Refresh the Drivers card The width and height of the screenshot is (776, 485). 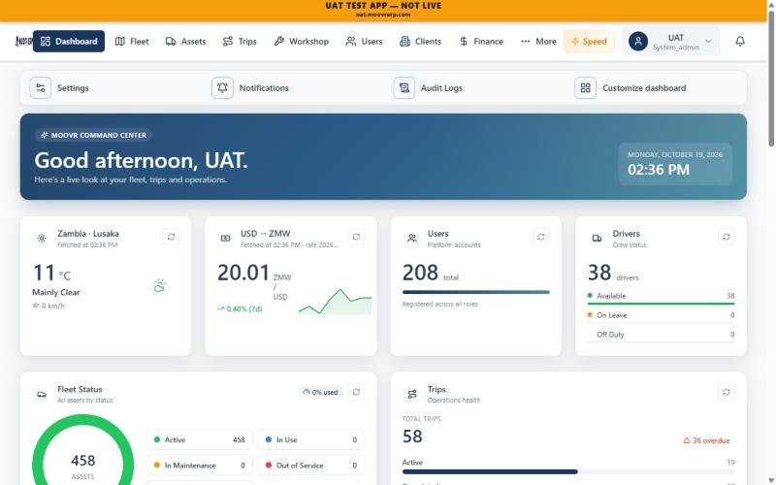pos(726,237)
